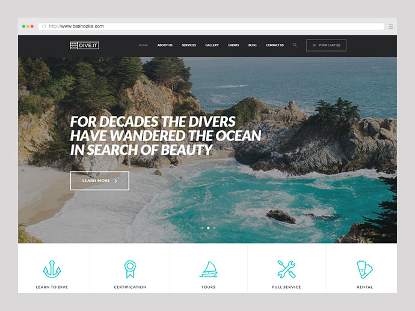This screenshot has width=415, height=311.
Task: Navigate to Gallery
Action: tap(212, 45)
